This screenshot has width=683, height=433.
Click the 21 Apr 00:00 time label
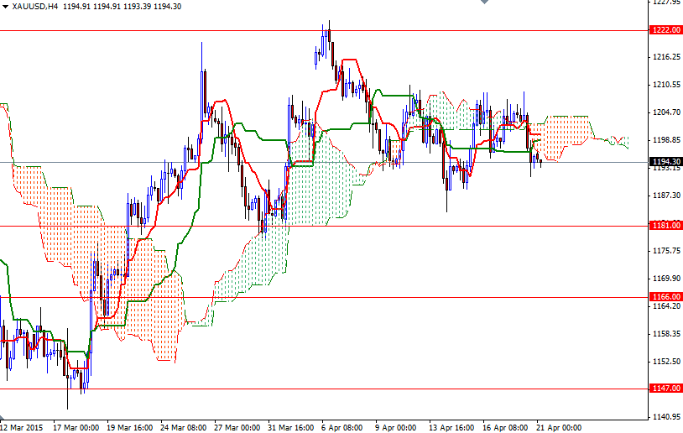point(560,426)
